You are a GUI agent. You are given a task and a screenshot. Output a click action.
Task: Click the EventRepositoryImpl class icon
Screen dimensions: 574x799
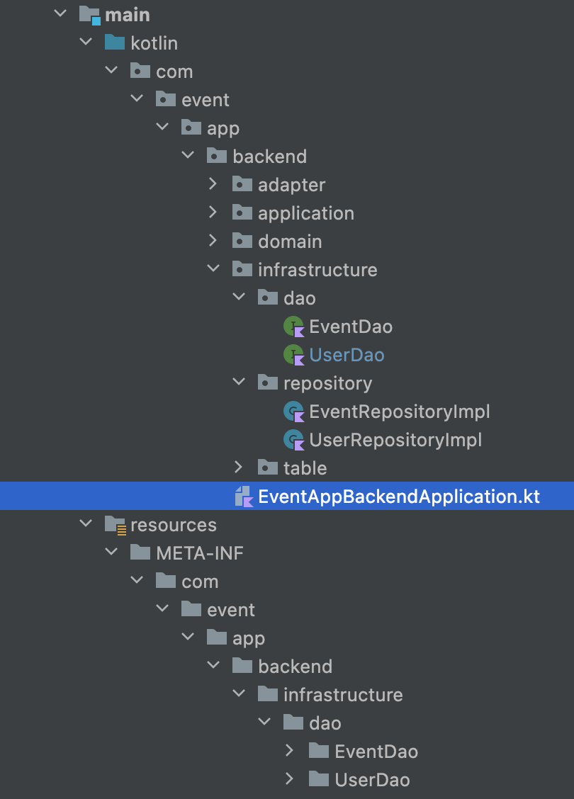click(293, 412)
